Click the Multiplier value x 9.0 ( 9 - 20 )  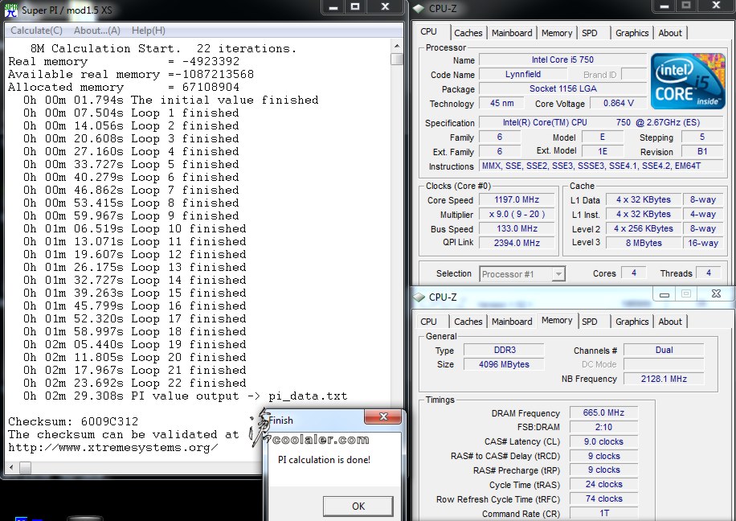[517, 214]
